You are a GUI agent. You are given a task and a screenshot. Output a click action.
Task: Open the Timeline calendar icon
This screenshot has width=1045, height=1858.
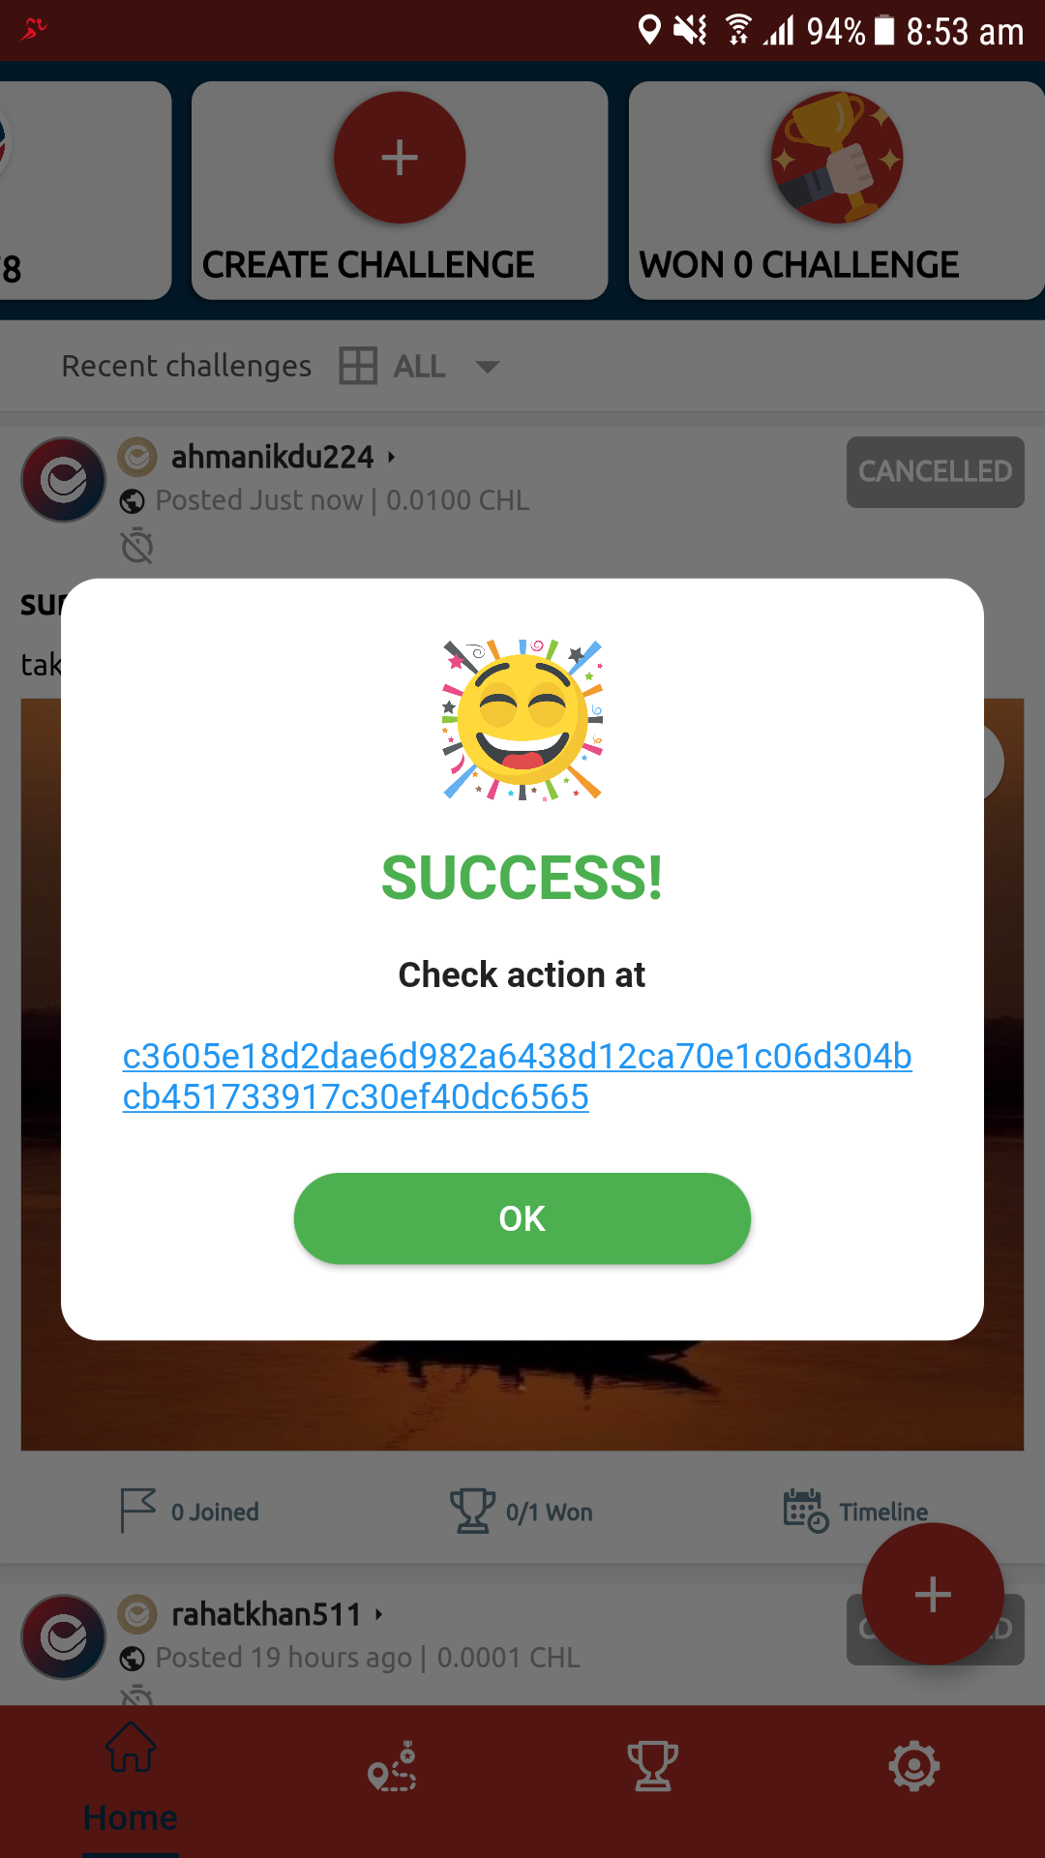click(x=805, y=1511)
